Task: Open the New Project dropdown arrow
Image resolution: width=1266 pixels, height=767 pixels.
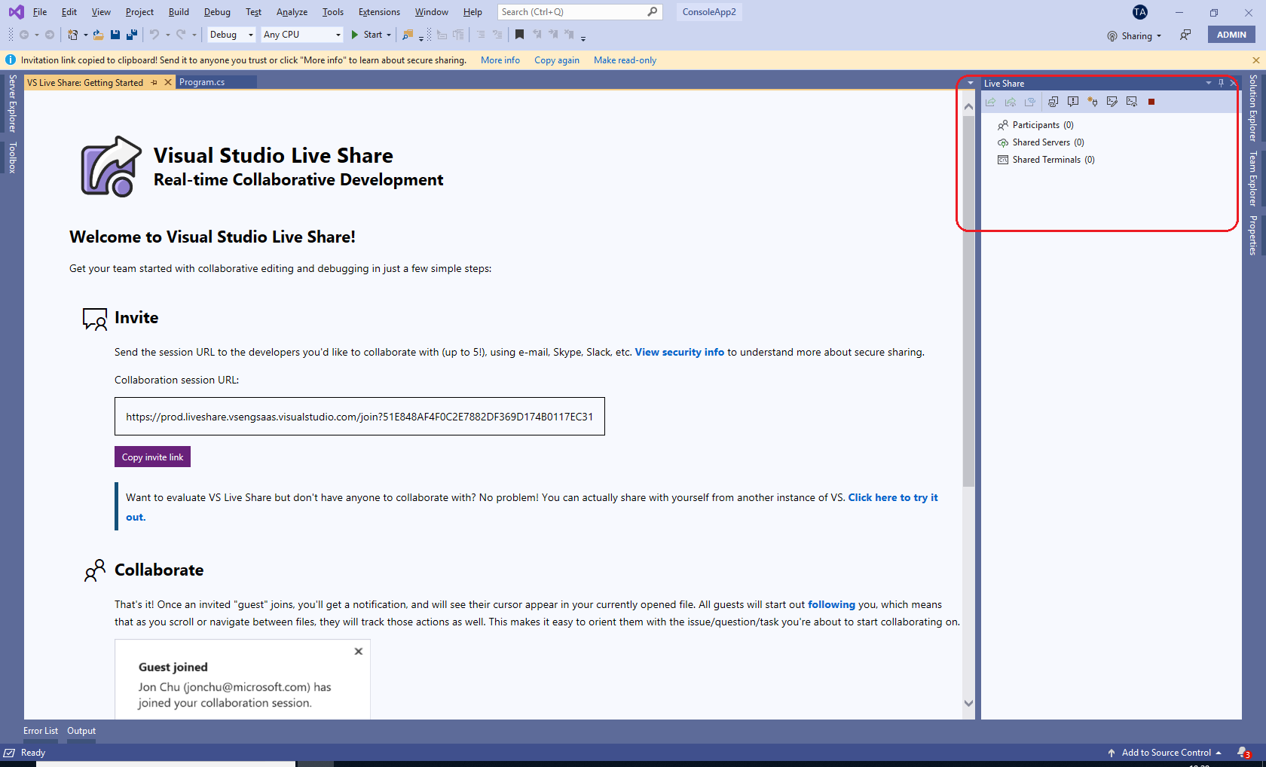Action: pyautogui.click(x=85, y=35)
